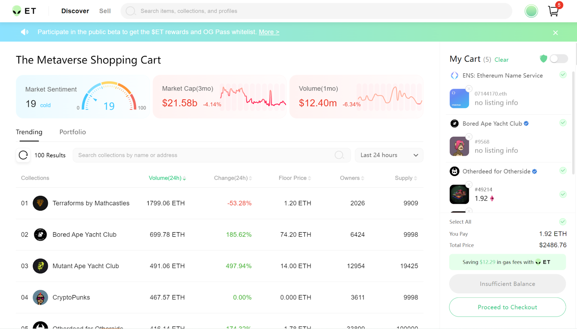Sort the table by Supply
Viewport: 577px width, 329px height.
(x=406, y=178)
